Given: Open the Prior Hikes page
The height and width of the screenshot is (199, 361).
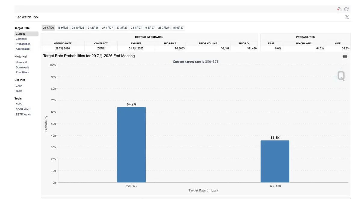Looking at the screenshot, I should (22, 72).
